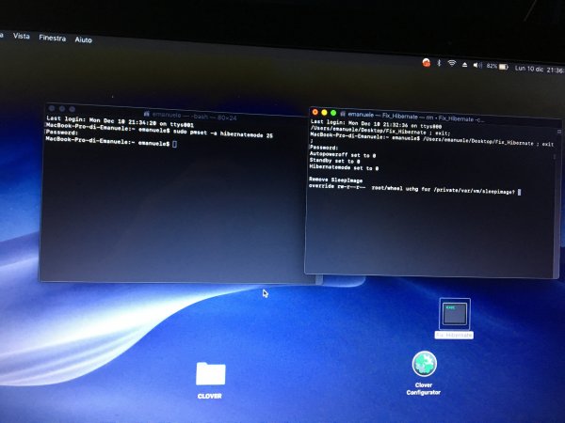Image resolution: width=565 pixels, height=423 pixels.
Task: Open the Bluetooth status menu
Action: point(439,63)
